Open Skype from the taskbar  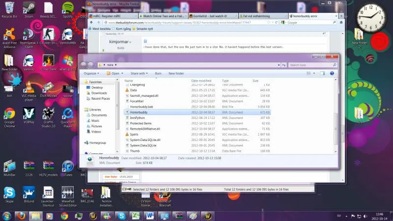pyautogui.click(x=121, y=216)
